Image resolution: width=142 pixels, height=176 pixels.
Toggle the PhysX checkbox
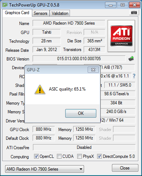(79, 156)
